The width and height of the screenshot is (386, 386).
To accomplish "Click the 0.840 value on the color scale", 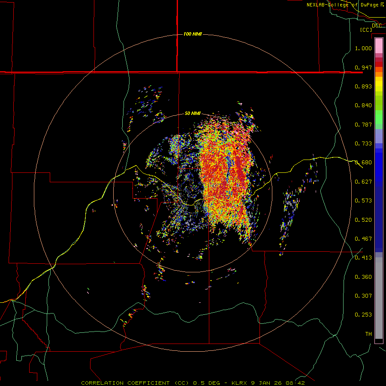I will click(x=363, y=106).
